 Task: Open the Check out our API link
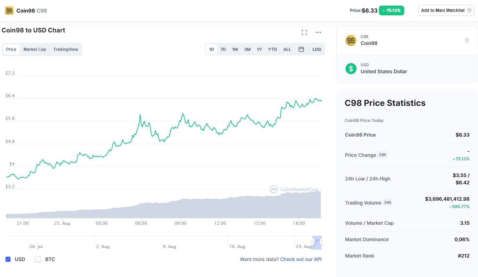301,259
